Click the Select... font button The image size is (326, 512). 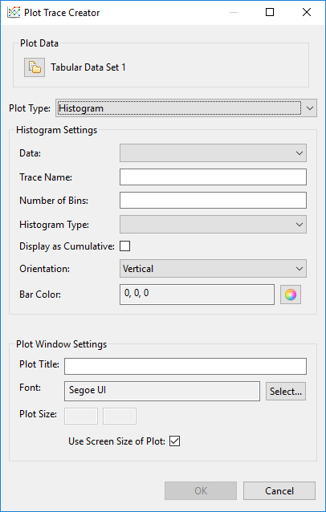pyautogui.click(x=286, y=391)
